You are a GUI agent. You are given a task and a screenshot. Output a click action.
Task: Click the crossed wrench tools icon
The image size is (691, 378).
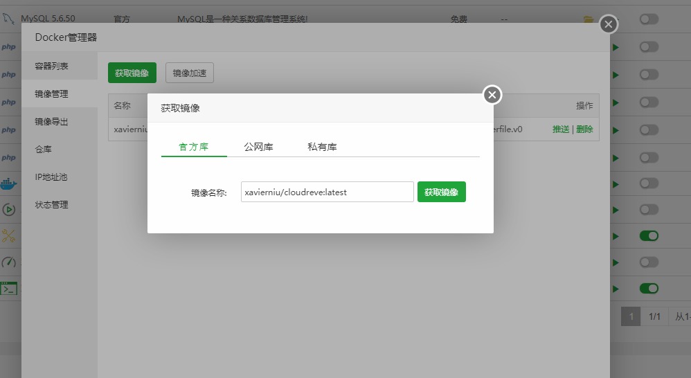coord(8,236)
